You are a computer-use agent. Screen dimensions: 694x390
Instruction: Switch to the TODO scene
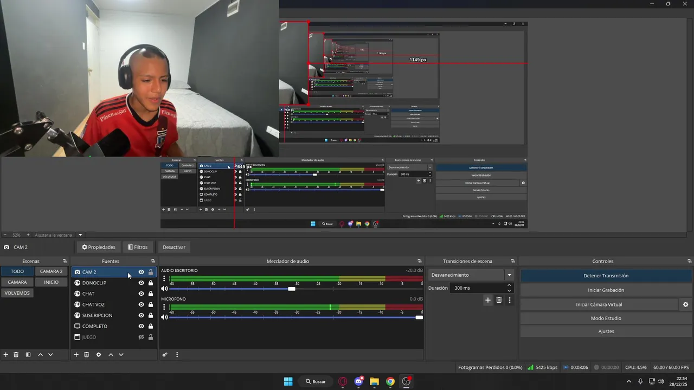(x=17, y=271)
